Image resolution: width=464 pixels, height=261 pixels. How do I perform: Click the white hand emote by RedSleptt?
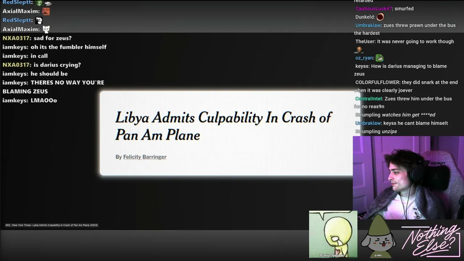click(x=48, y=3)
